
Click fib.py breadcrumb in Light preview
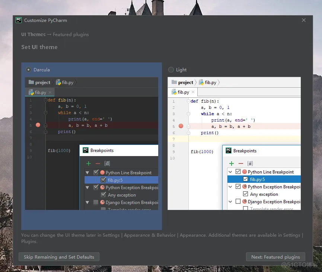point(208,82)
